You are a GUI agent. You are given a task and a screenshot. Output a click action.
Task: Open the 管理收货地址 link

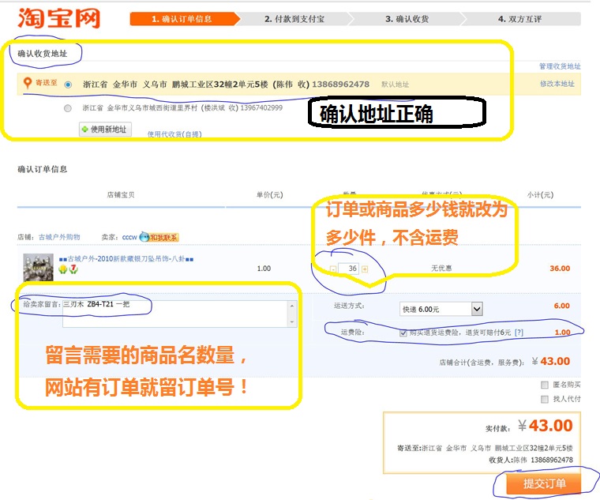[x=560, y=66]
